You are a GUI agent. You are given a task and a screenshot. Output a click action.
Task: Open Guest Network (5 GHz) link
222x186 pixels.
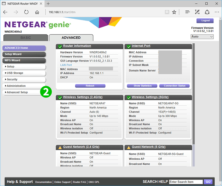(149, 147)
